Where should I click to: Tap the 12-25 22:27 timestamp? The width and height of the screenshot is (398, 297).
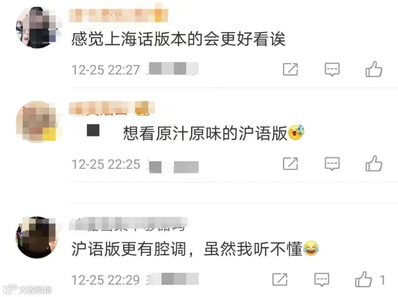coord(106,70)
